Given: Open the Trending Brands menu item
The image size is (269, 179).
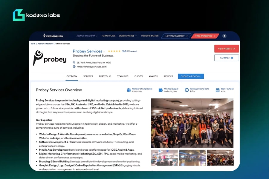Looking at the screenshot, I should pos(150,36).
